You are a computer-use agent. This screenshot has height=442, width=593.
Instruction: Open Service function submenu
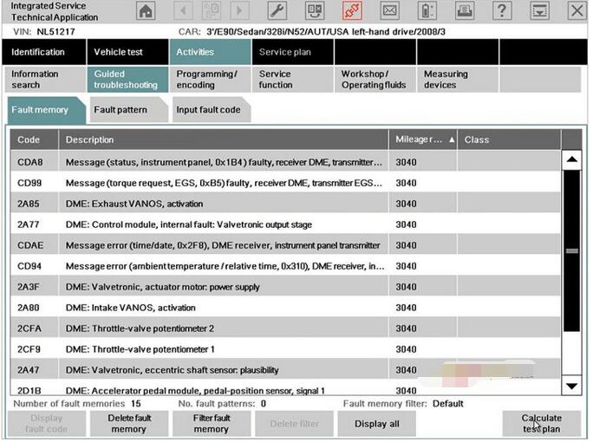pos(293,80)
